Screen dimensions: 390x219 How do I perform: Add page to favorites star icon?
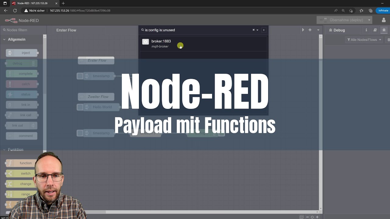click(351, 10)
